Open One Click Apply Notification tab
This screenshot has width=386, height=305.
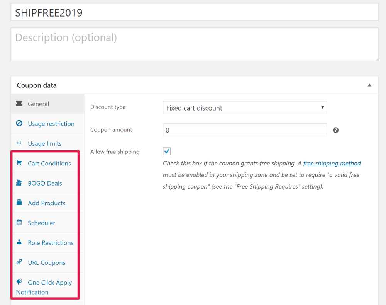(48, 287)
